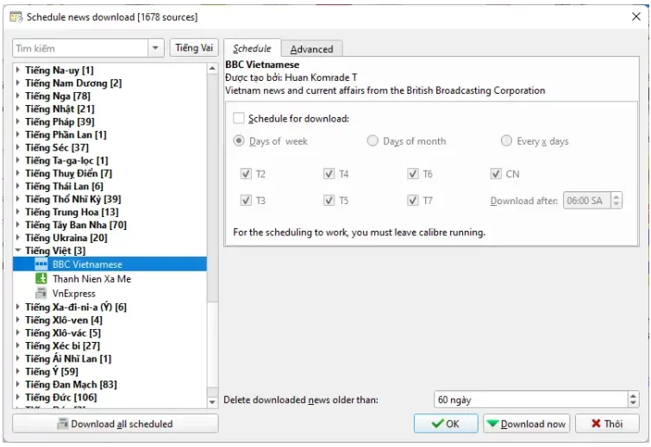
Task: Select the Every x days radio button
Action: [506, 141]
